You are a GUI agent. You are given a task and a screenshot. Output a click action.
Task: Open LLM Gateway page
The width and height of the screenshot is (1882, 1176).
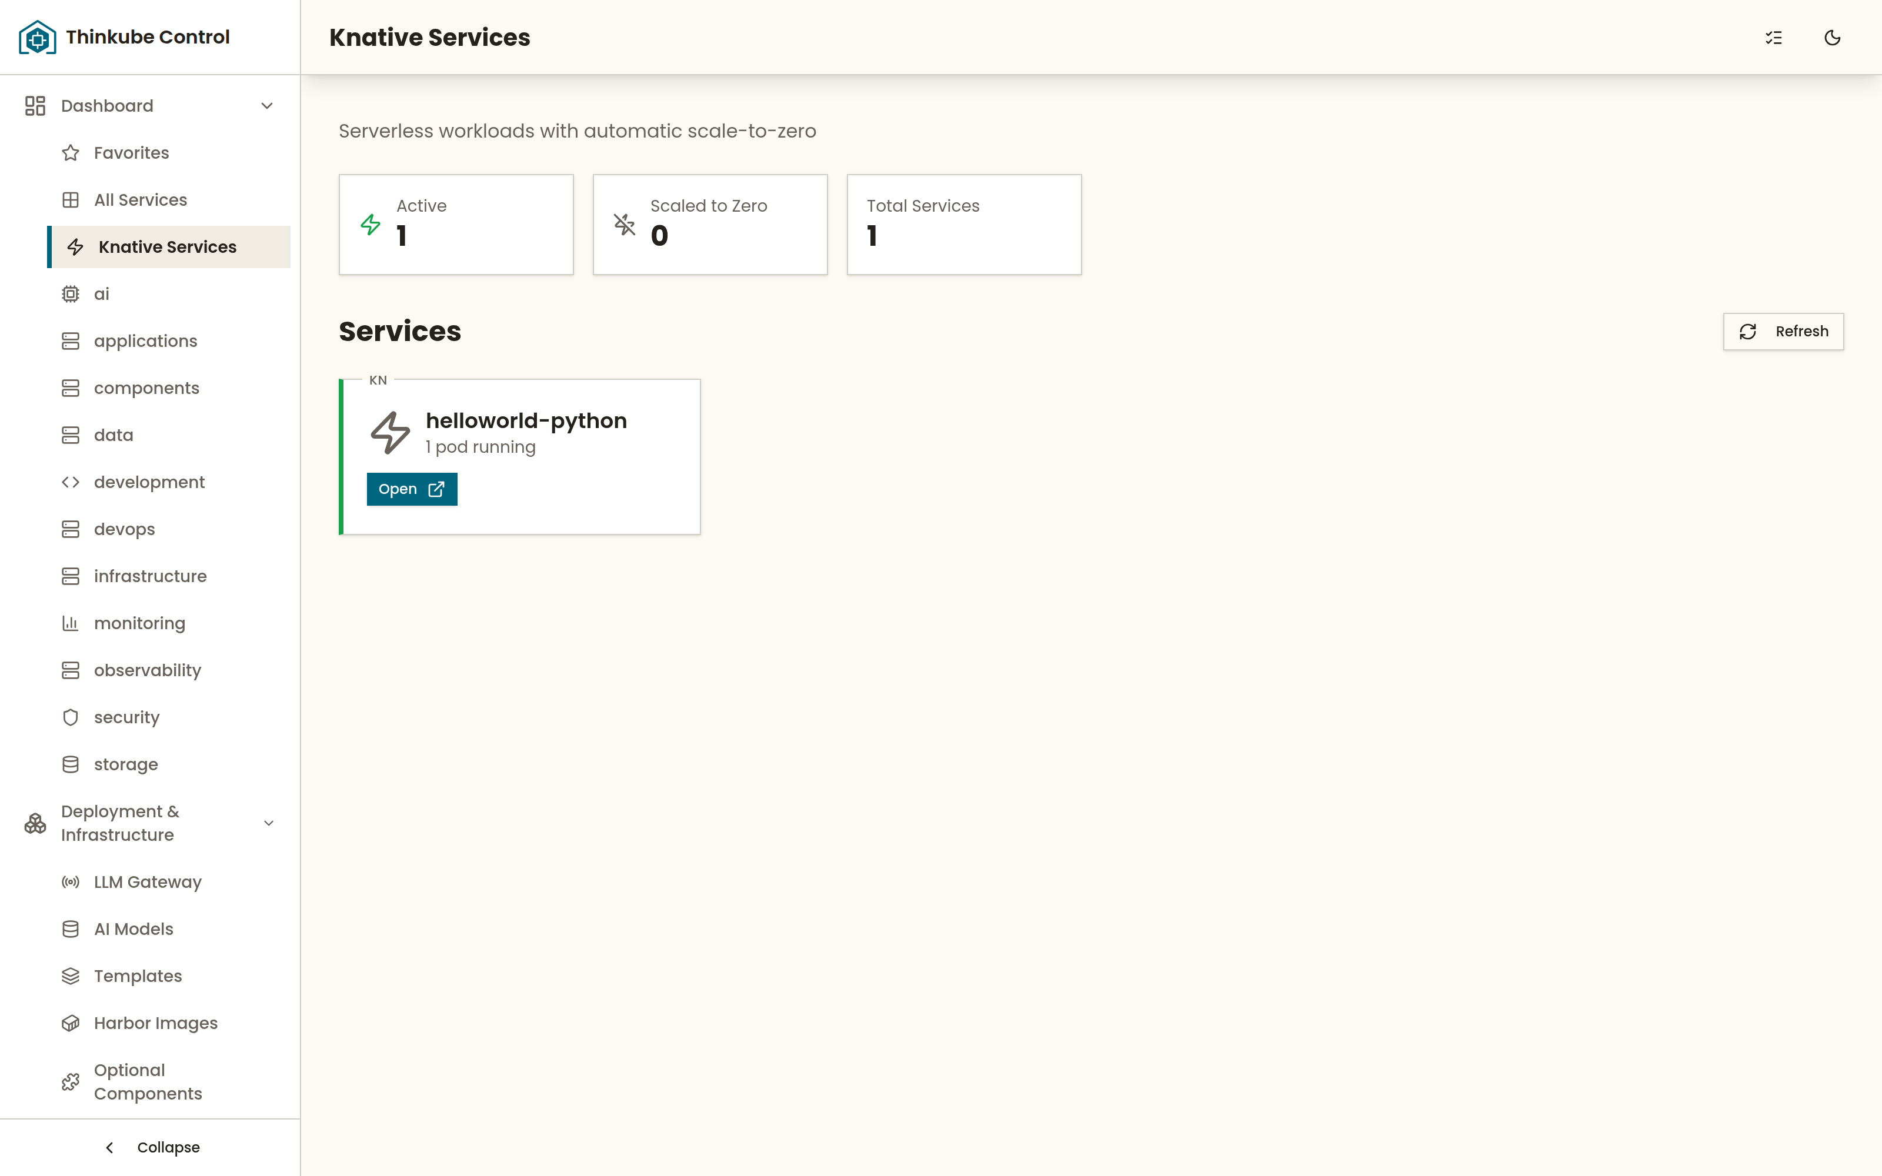(x=148, y=882)
